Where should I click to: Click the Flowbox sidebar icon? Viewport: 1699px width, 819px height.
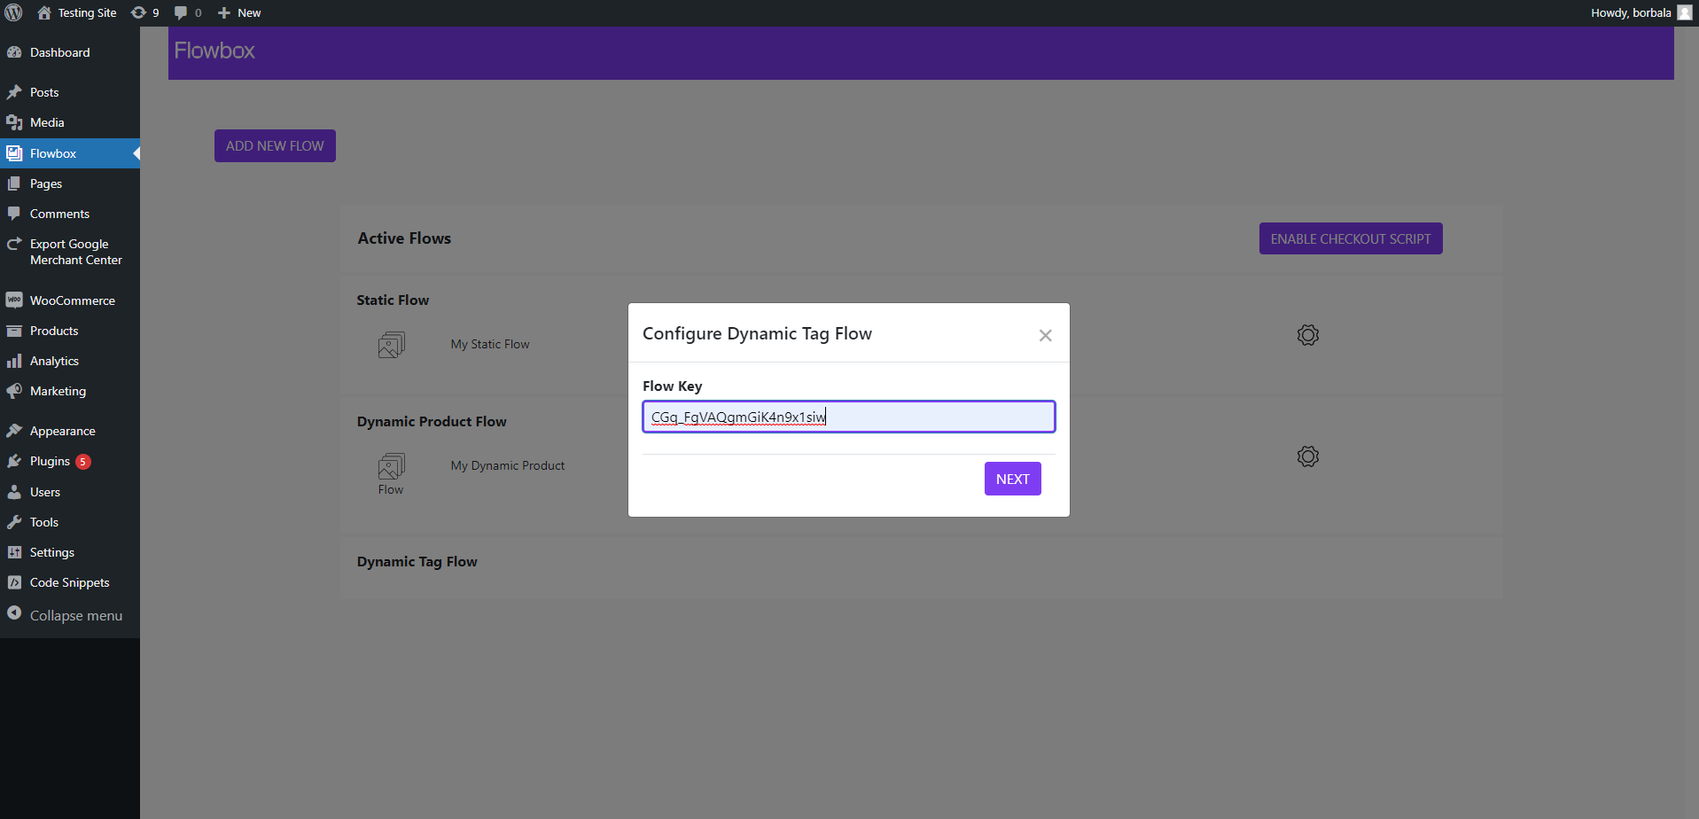coord(14,153)
